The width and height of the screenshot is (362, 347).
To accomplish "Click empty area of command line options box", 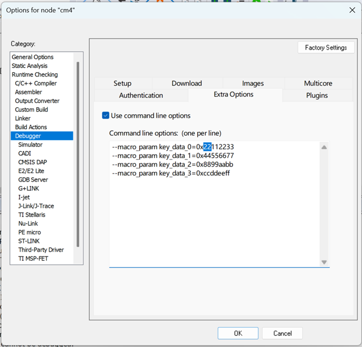I will point(215,221).
